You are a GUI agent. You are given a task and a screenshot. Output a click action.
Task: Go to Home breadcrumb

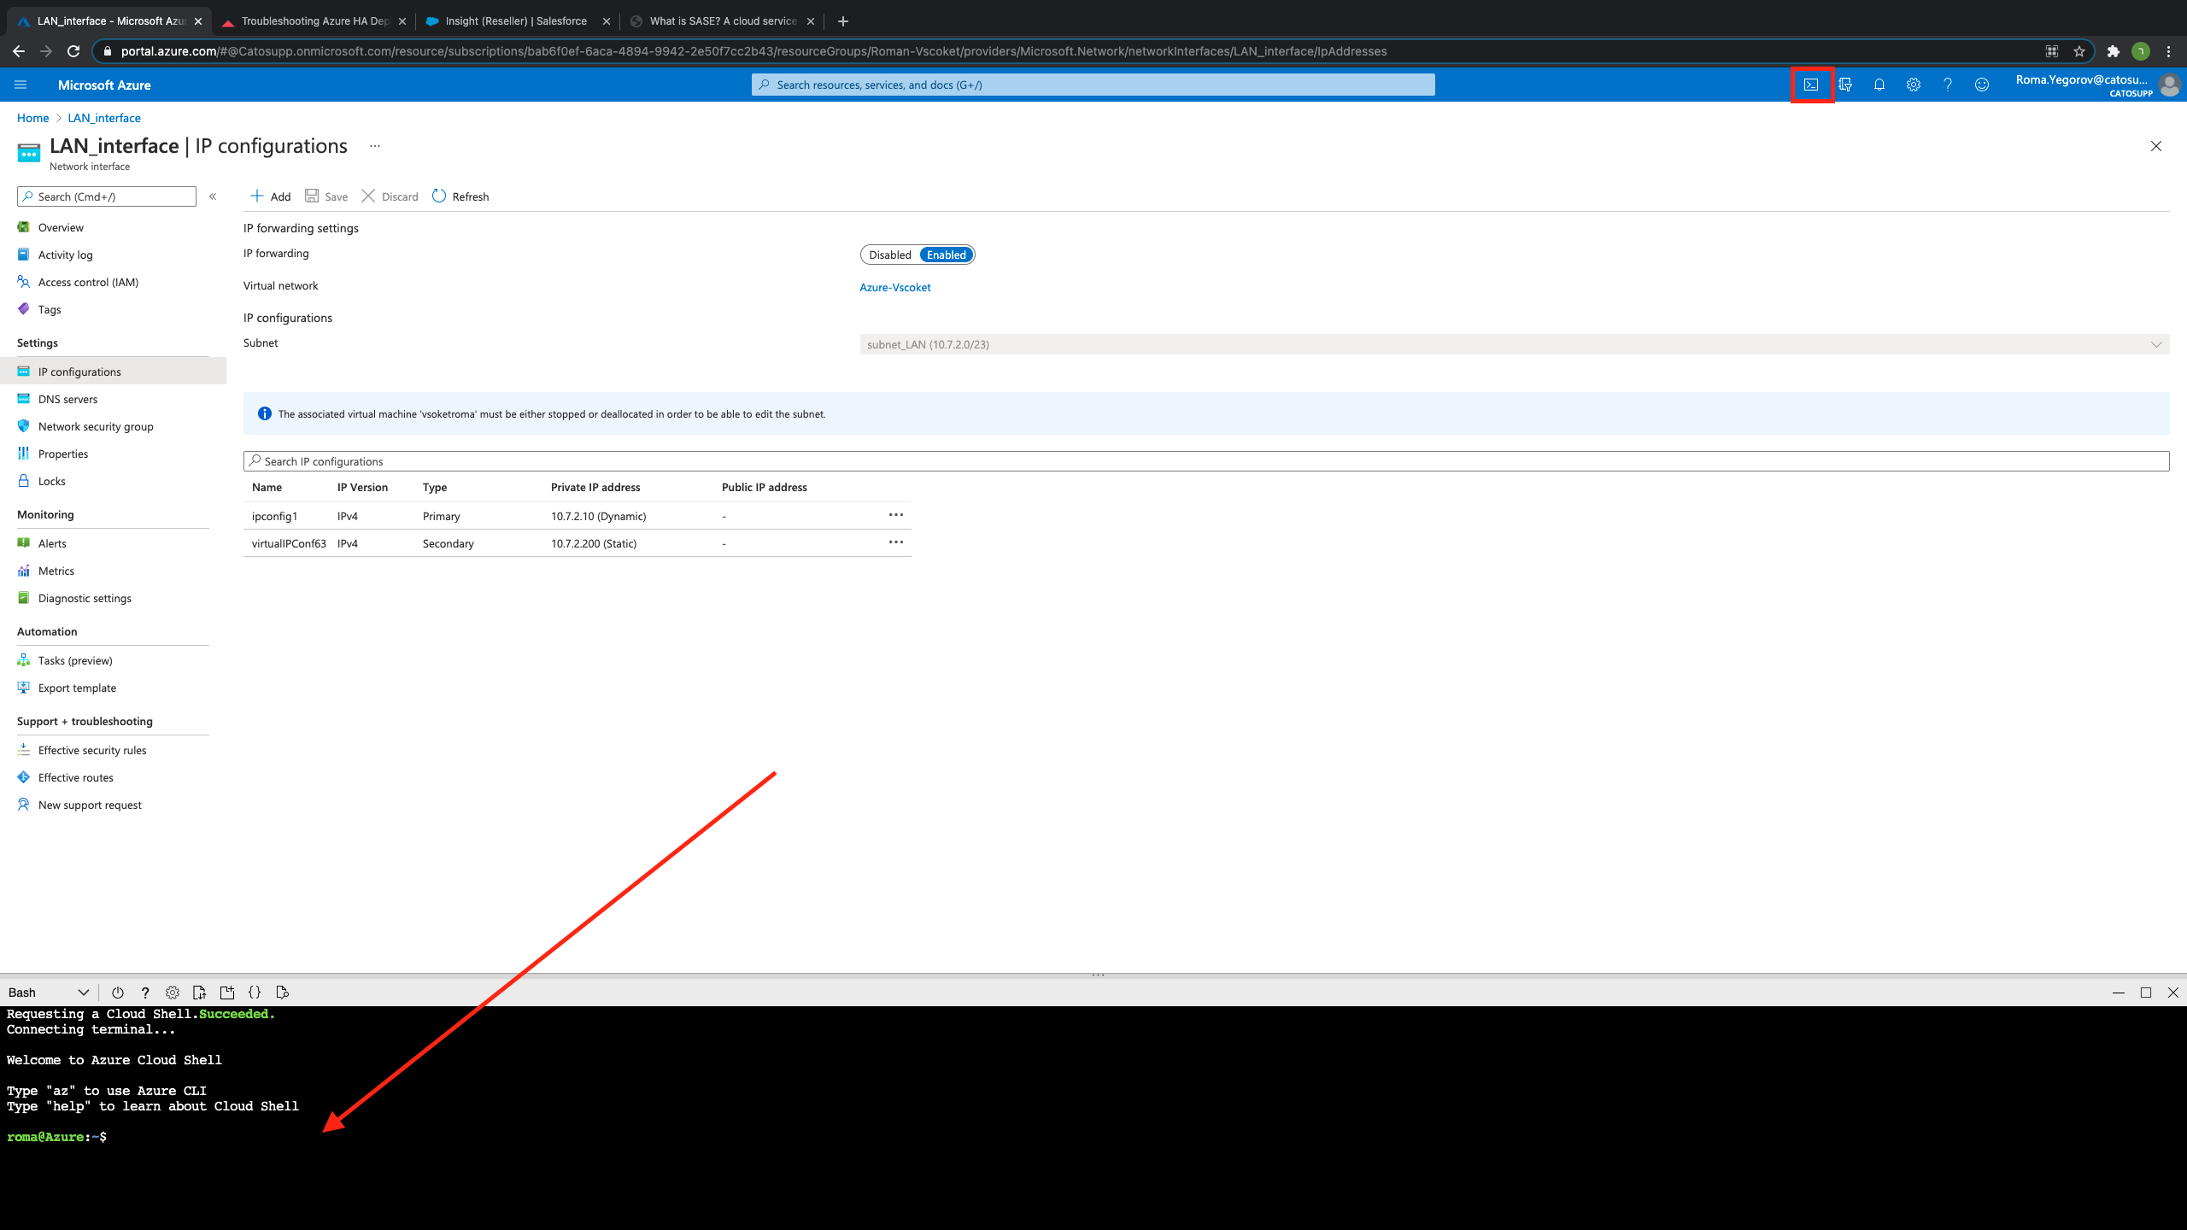point(32,118)
